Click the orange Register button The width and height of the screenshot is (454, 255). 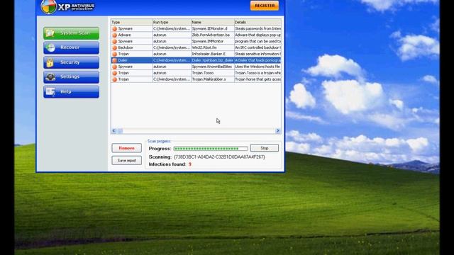point(265,6)
